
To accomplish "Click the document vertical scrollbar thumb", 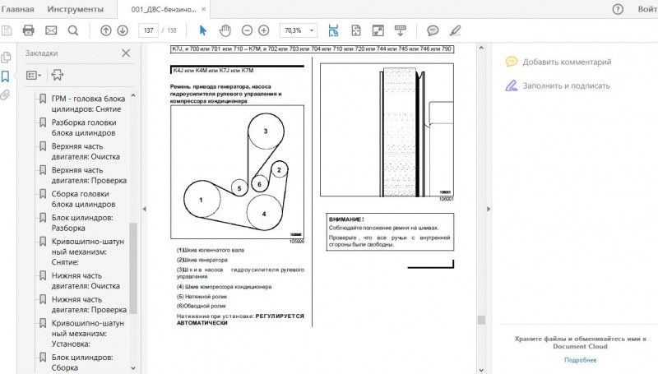I will click(x=481, y=320).
